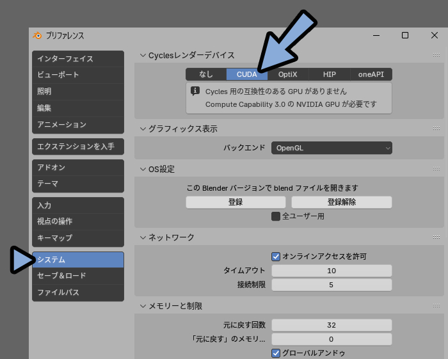Switch to the テーマ tab
Screen dimensions: 448x359
[x=78, y=184]
